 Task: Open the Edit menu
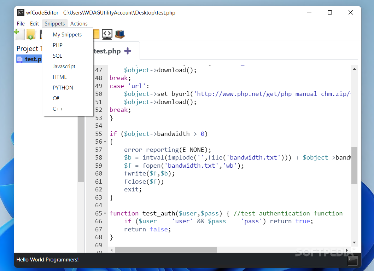tap(34, 24)
